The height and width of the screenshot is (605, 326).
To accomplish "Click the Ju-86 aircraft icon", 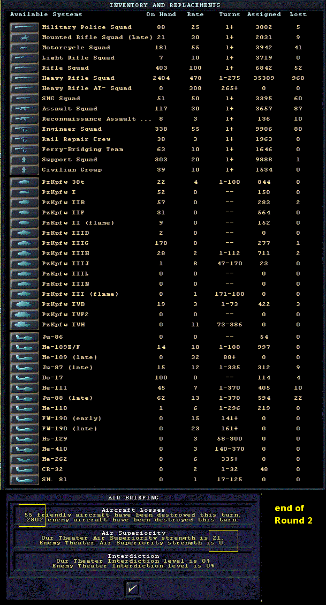I will tap(24, 337).
